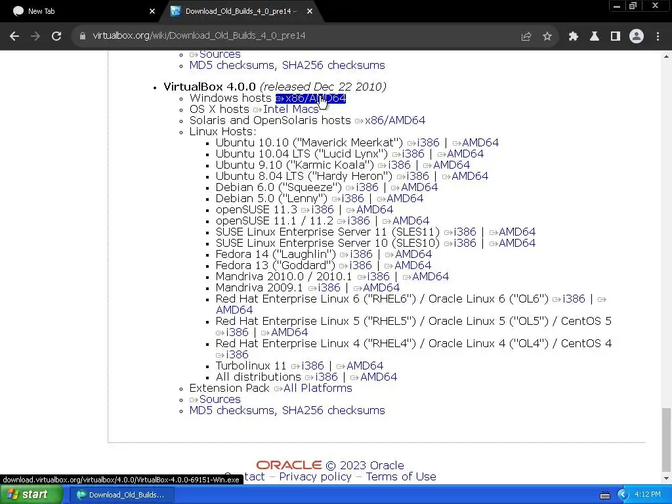This screenshot has width=672, height=504.
Task: Open the Extensions puzzle icon
Action: click(x=574, y=36)
